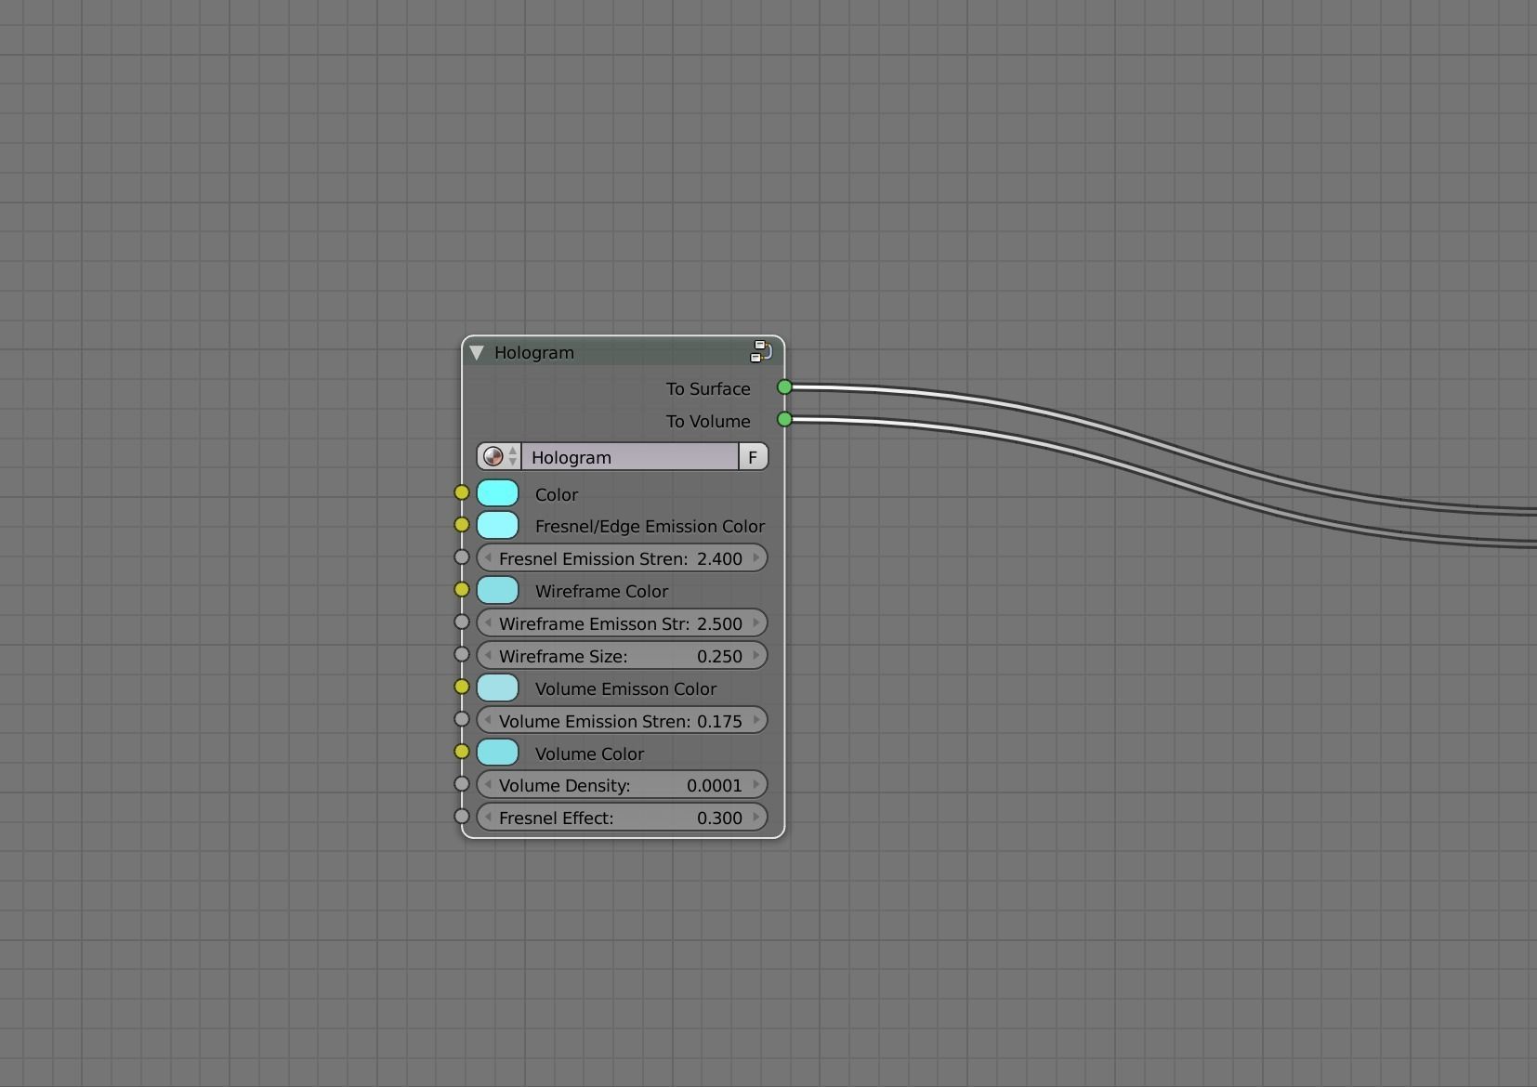
Task: Select the Hologram node title header
Action: point(623,352)
